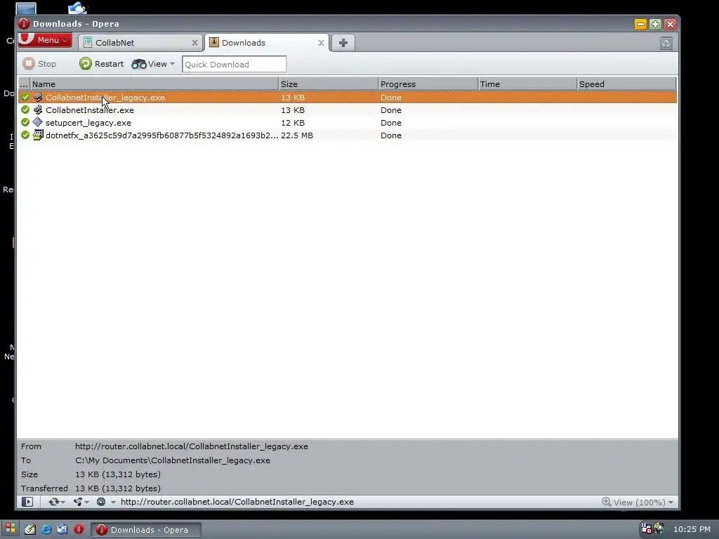
Task: Select setupcert_legacy.exe download row
Action: pos(348,123)
